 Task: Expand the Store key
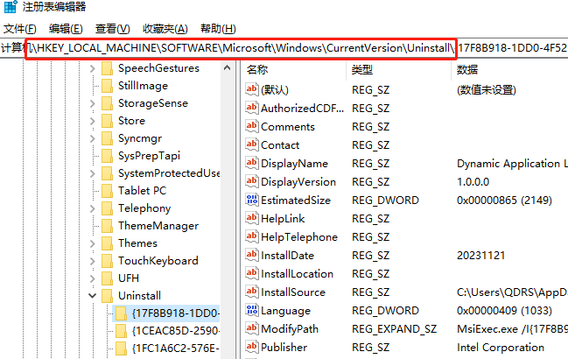coord(93,121)
